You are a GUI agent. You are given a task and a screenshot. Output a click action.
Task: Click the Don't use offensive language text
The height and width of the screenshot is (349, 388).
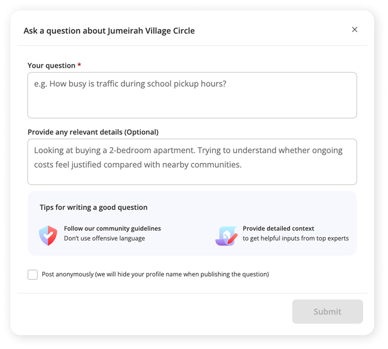[104, 238]
